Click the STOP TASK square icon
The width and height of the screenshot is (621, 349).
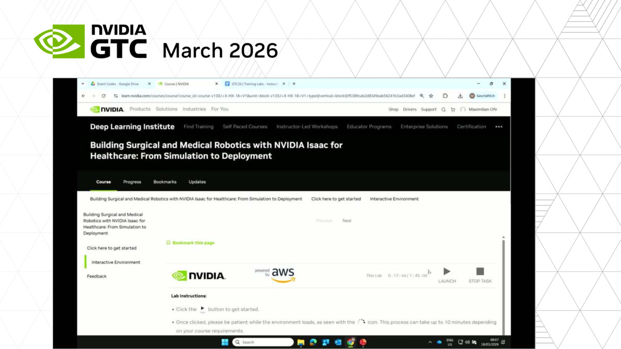pos(480,271)
